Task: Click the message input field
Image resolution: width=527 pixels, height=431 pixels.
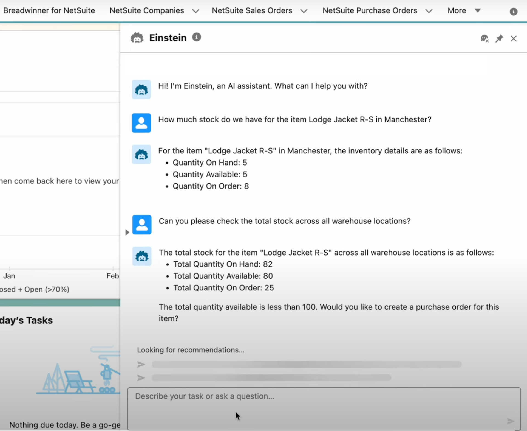Action: point(324,408)
